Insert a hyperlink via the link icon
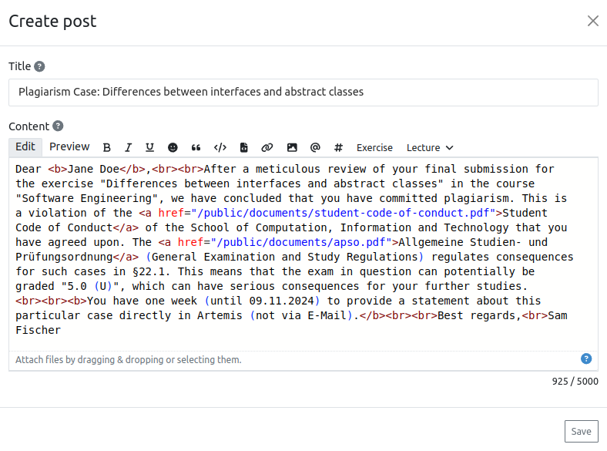The width and height of the screenshot is (607, 451). point(267,148)
